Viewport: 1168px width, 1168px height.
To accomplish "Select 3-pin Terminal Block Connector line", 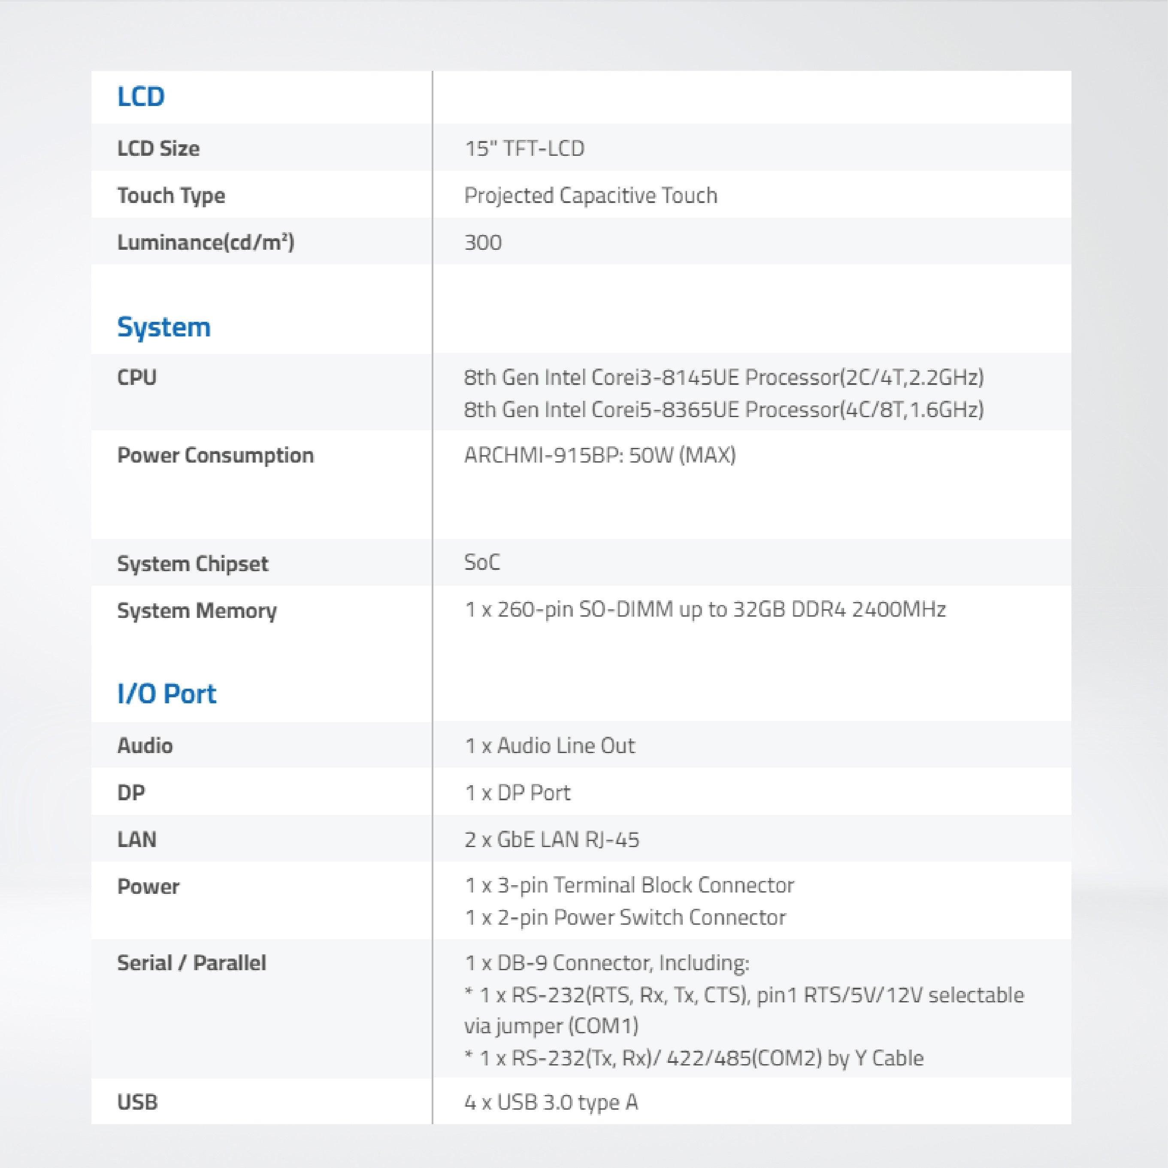I will [x=629, y=885].
